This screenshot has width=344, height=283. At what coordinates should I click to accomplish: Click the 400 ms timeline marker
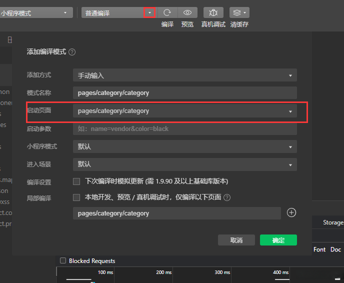click(x=280, y=272)
